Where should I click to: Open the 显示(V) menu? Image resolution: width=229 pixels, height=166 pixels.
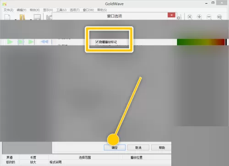(x=48, y=10)
